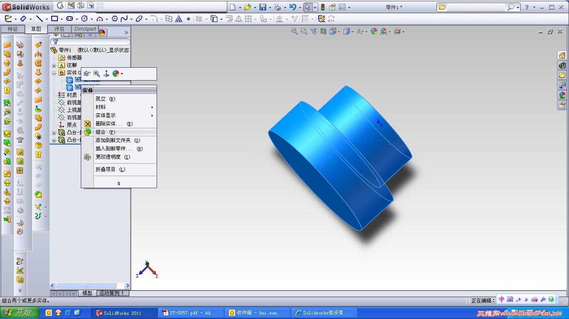
Task: Click the Section View icon
Action: 323,31
